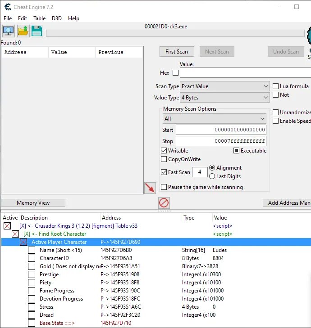
Task: Deactivate the Crusader Kings 3 Table v33 script
Action: 7,226
